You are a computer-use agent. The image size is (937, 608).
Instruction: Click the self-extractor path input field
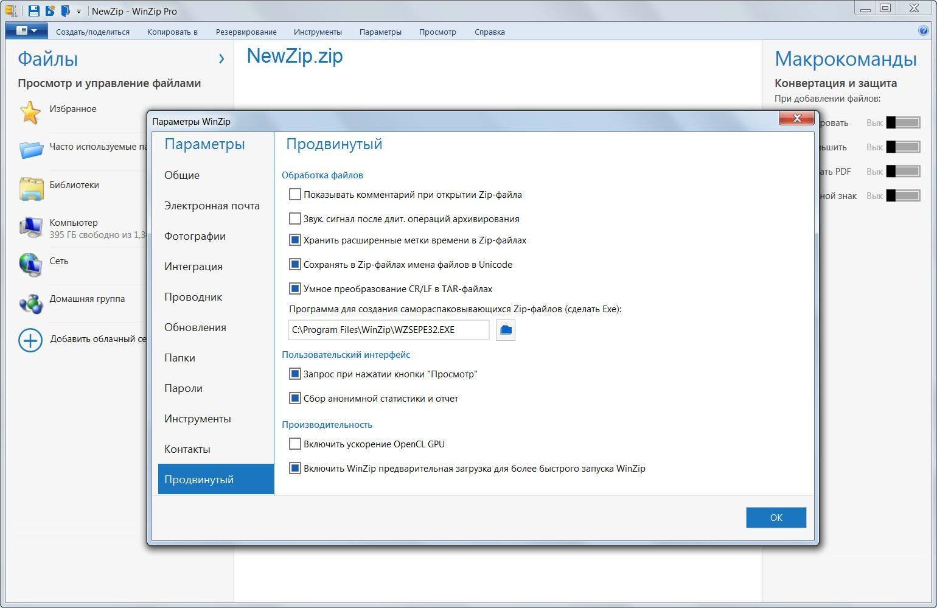click(389, 330)
